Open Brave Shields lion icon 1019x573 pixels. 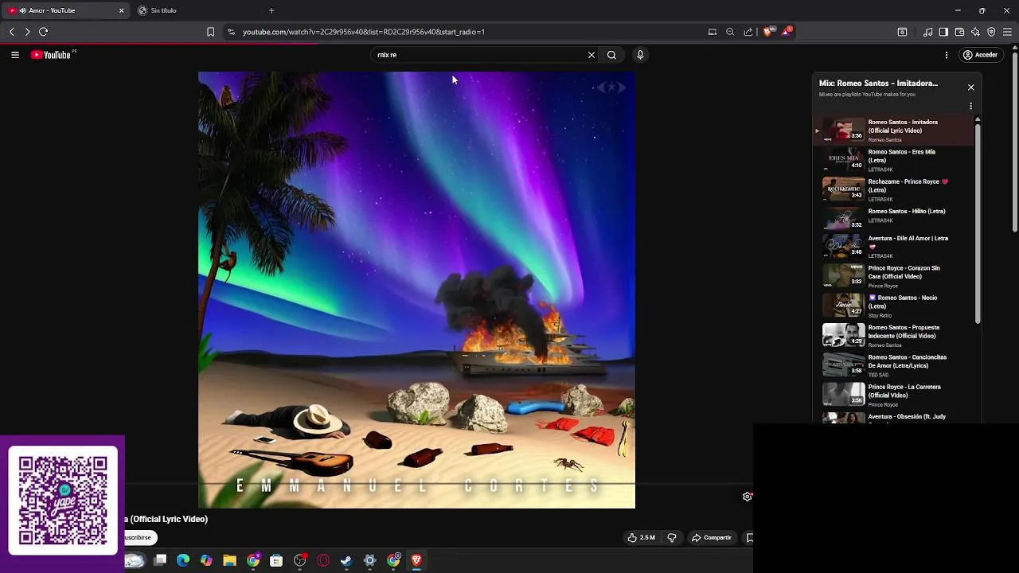click(x=767, y=32)
